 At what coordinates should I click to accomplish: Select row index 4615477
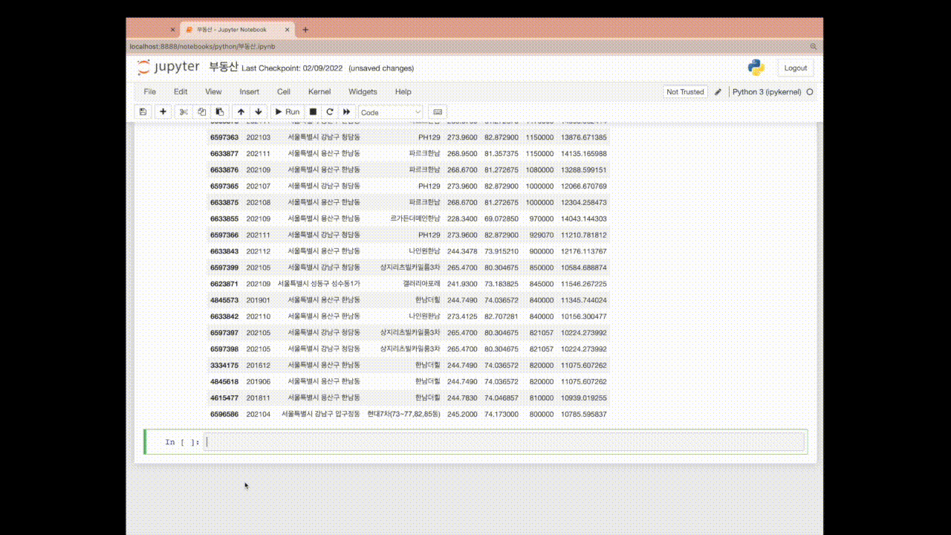[224, 398]
